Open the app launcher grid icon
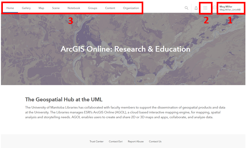This screenshot has height=148, width=247. tap(205, 8)
